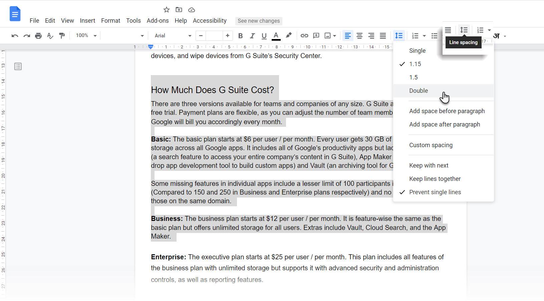
Task: Open the document outline icon
Action: click(x=18, y=67)
